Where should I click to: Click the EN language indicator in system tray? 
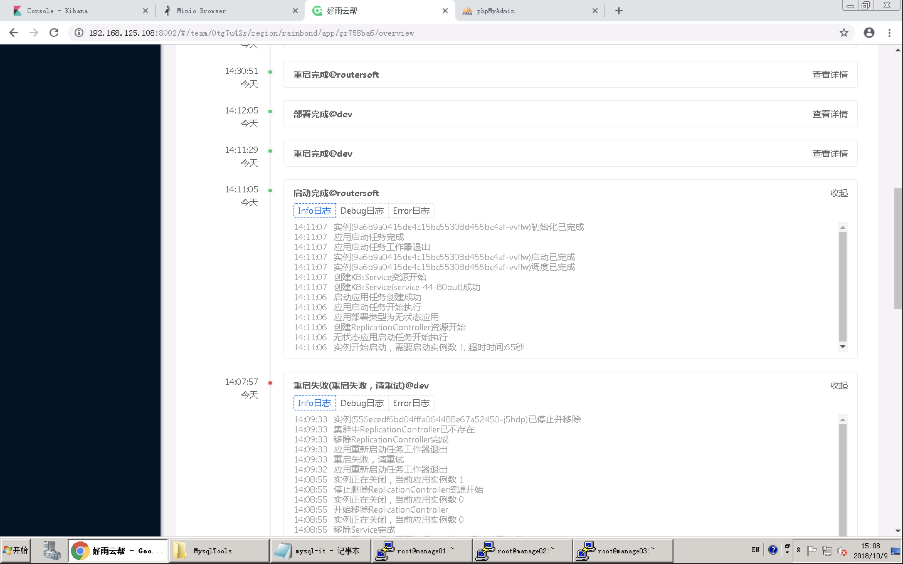(756, 550)
